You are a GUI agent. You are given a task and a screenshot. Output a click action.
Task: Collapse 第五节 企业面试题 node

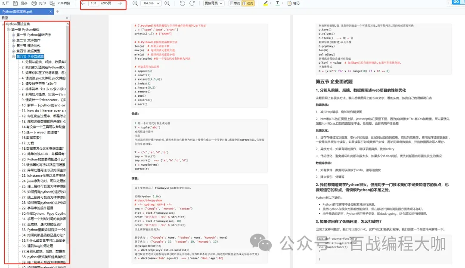click(x=13, y=56)
